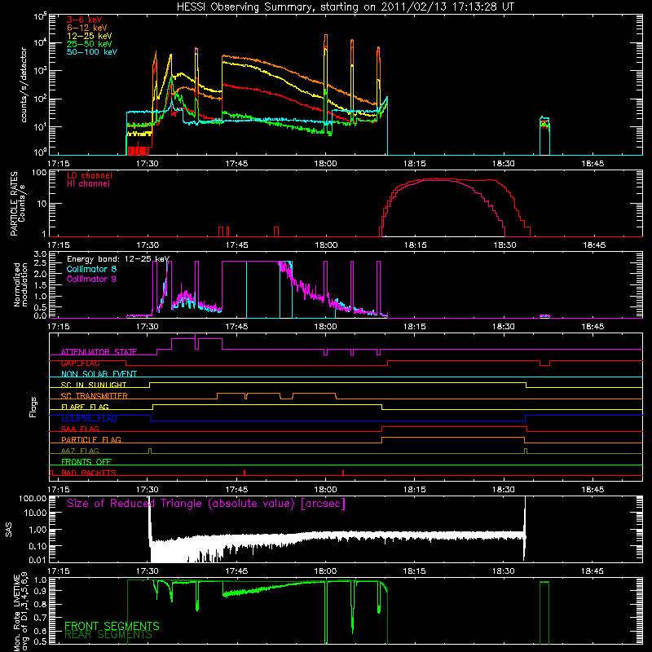Click the HI channel legend label

click(x=88, y=184)
